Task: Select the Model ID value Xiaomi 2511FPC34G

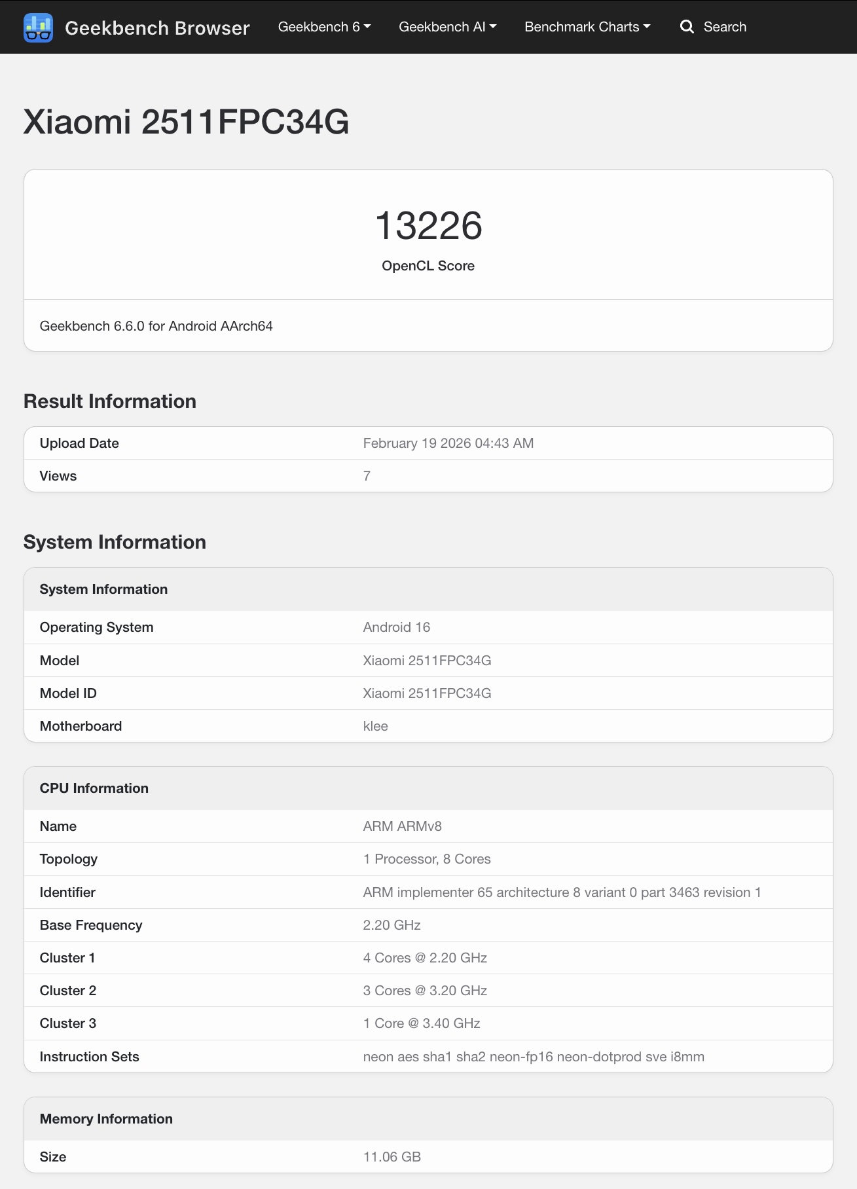Action: (428, 693)
